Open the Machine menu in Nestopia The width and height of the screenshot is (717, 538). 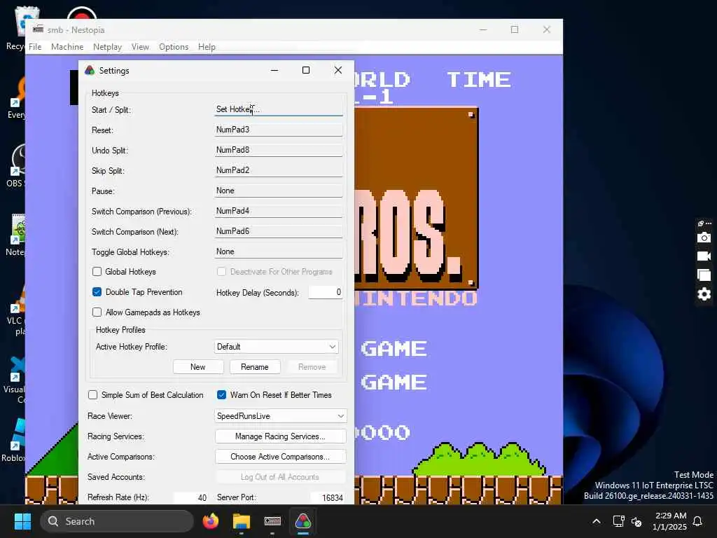tap(67, 47)
